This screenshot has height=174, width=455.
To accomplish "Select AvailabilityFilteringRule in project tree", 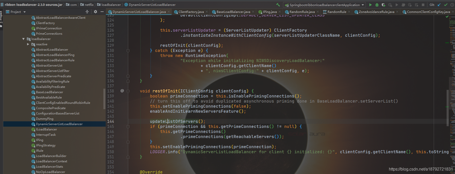I will click(x=52, y=82).
